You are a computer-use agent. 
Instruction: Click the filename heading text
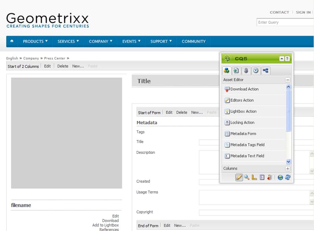(x=21, y=205)
